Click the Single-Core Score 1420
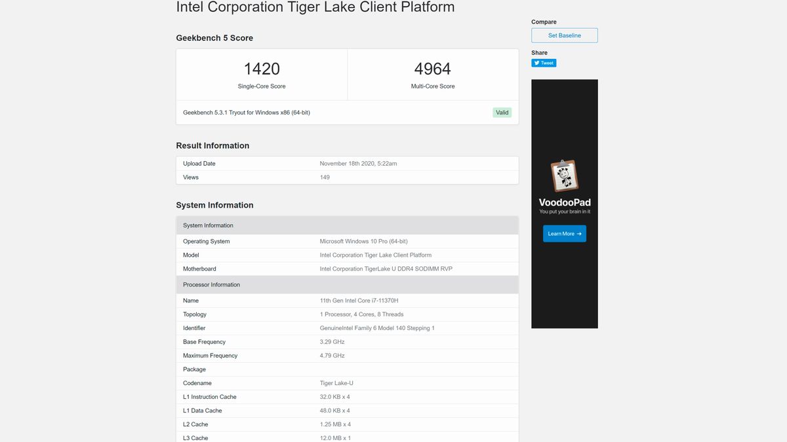This screenshot has height=442, width=787. point(262,69)
